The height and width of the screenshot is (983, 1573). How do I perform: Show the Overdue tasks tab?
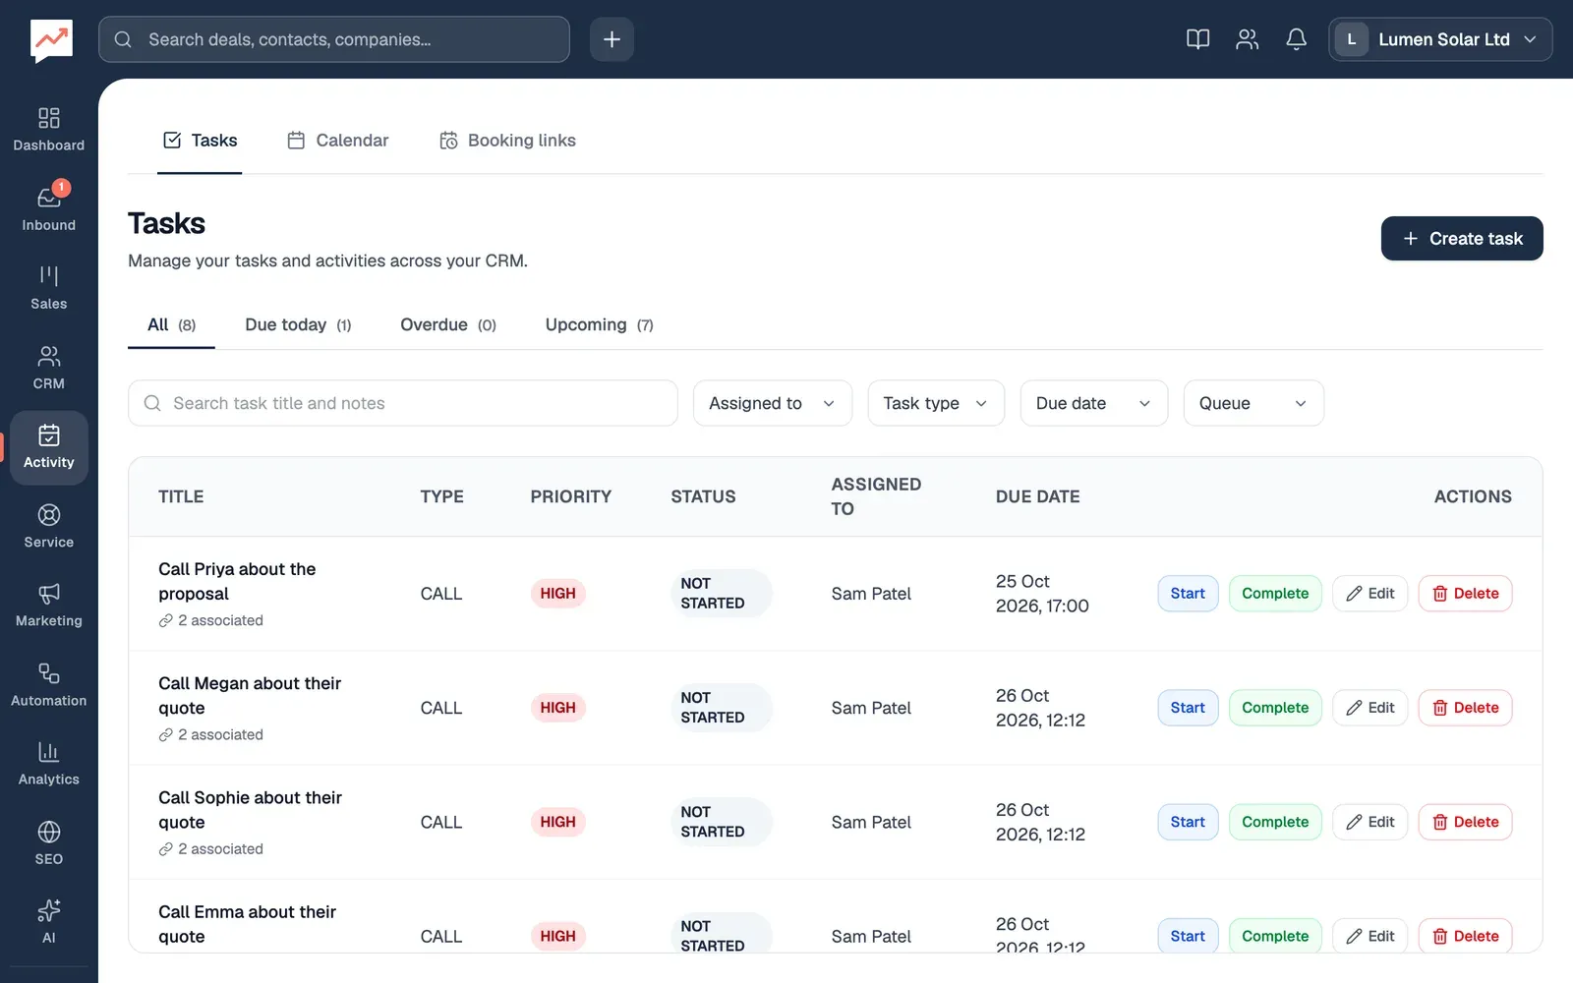click(x=448, y=325)
